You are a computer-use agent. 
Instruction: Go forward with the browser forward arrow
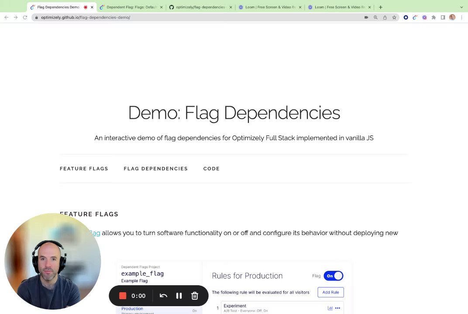tap(16, 17)
